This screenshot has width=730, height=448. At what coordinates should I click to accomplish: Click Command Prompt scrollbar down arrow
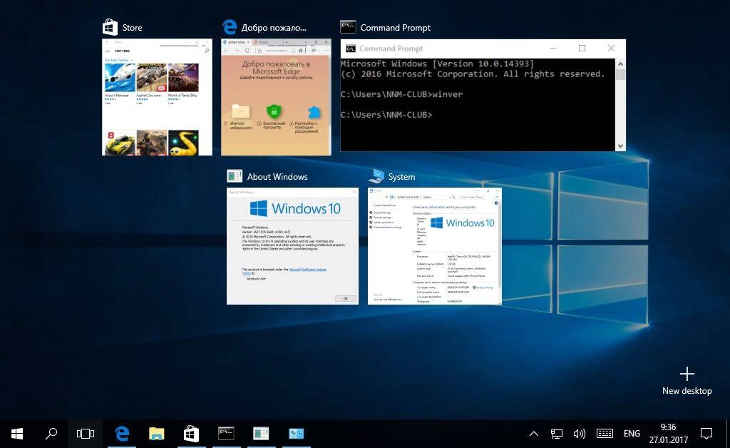(x=620, y=146)
